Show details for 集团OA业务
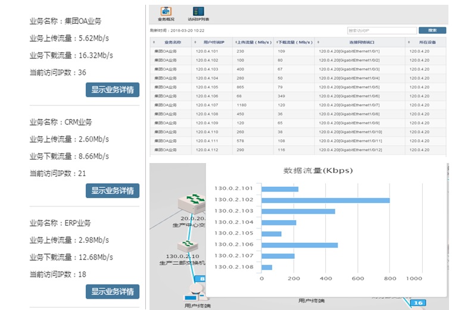The image size is (452, 310). [113, 90]
